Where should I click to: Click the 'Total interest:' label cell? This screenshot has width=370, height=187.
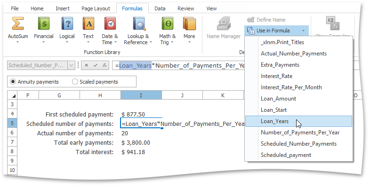pos(95,152)
